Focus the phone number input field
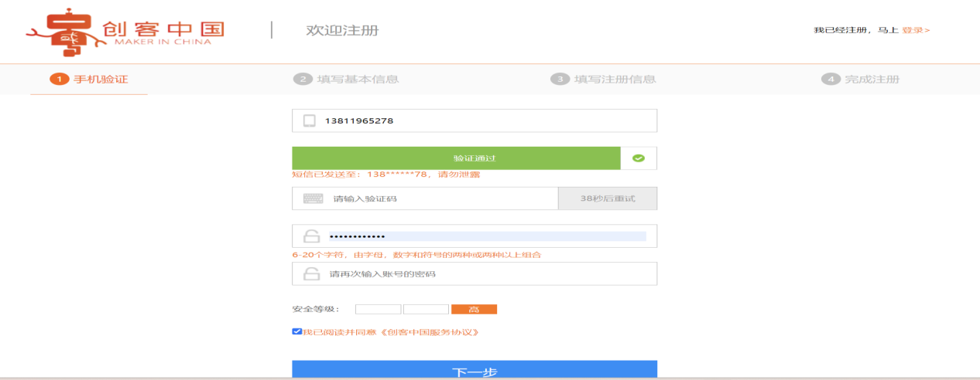Viewport: 980px width, 380px height. (x=475, y=120)
